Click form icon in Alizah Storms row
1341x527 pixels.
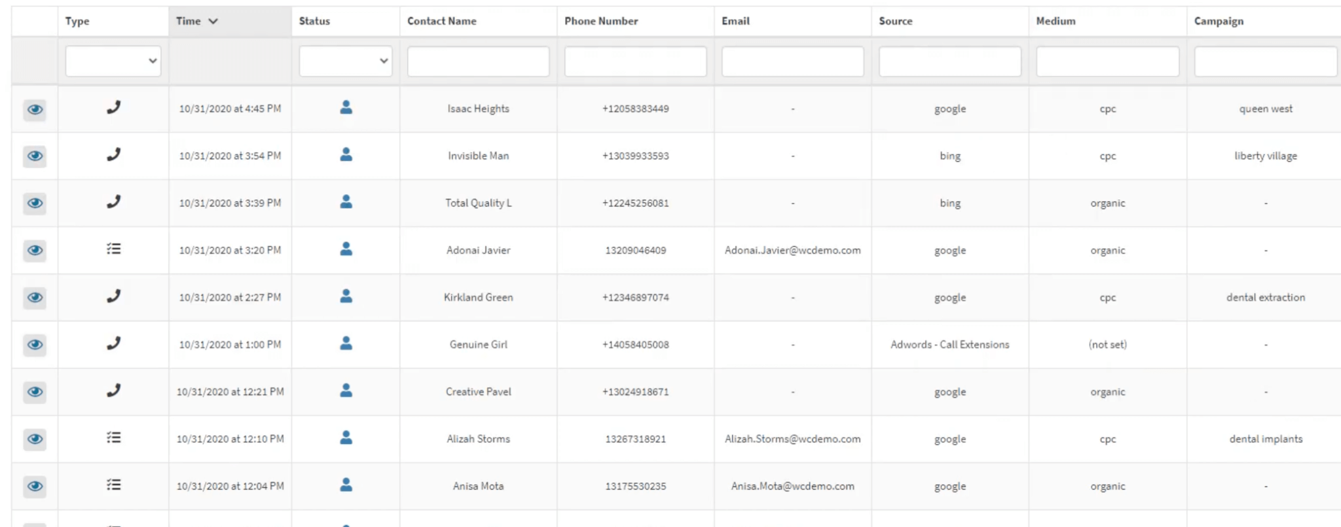(114, 437)
